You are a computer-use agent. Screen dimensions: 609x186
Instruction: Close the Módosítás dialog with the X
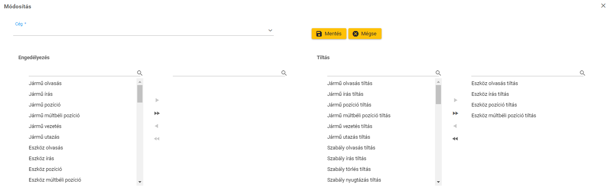603,6
